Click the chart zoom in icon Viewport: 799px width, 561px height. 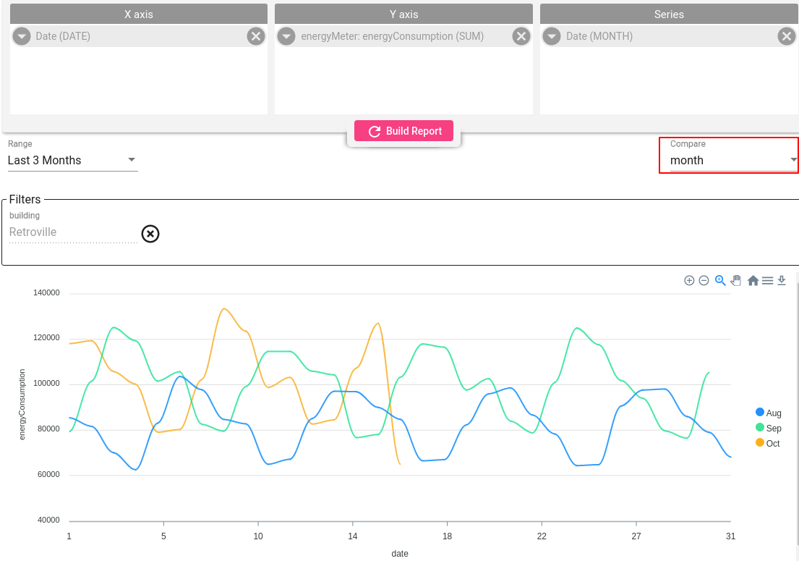pyautogui.click(x=689, y=281)
